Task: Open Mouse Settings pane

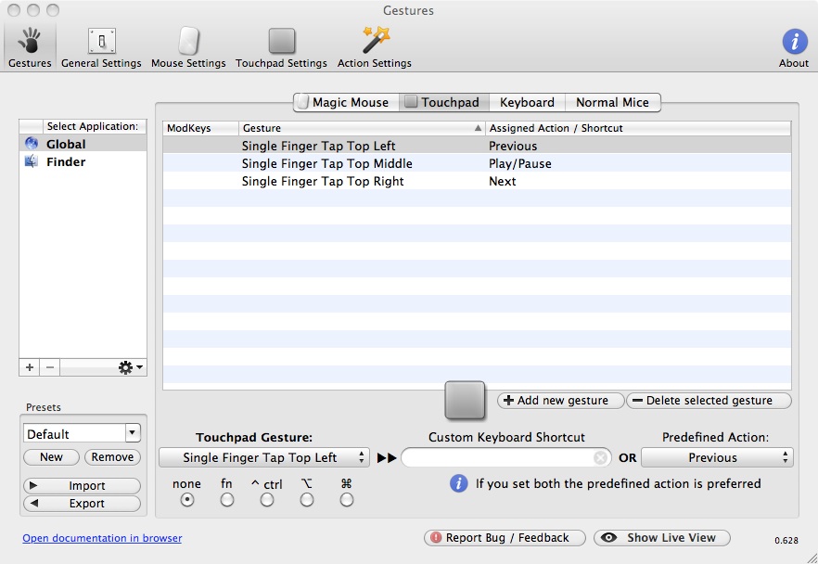Action: pos(188,46)
